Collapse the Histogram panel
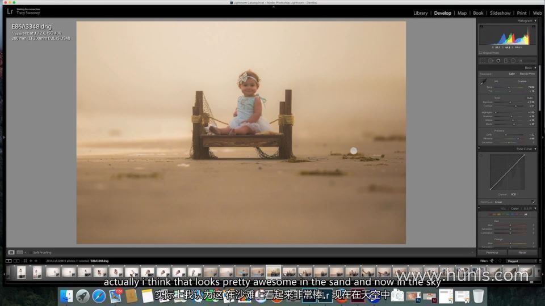Screen dimensions: 545x306 pos(535,21)
